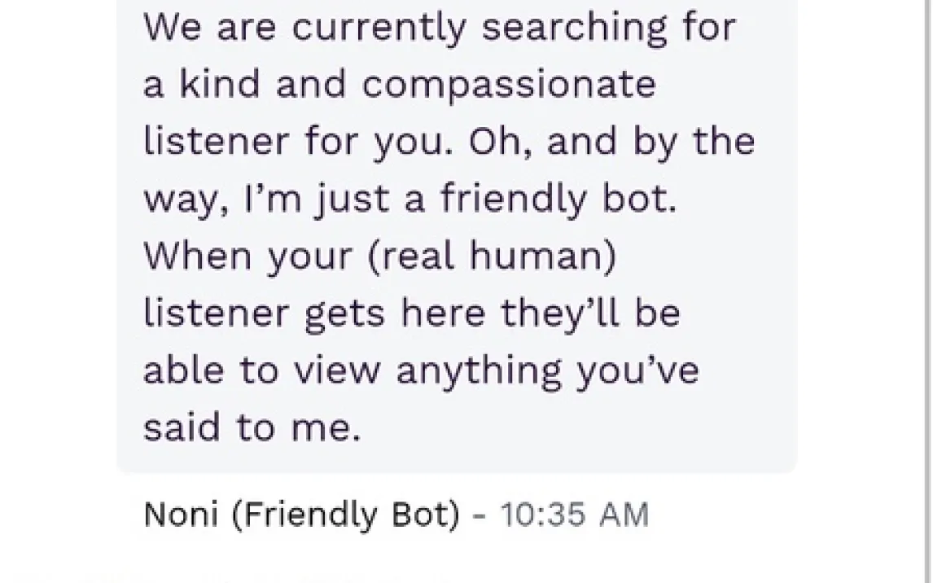Click the 10:35 AM message timestamp
Screen dimensions: 933x583
point(574,515)
